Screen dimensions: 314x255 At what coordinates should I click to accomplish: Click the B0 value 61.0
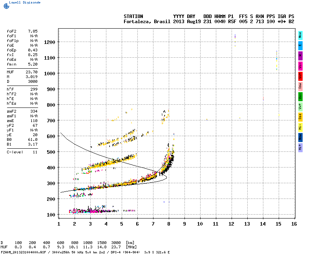tap(33, 140)
